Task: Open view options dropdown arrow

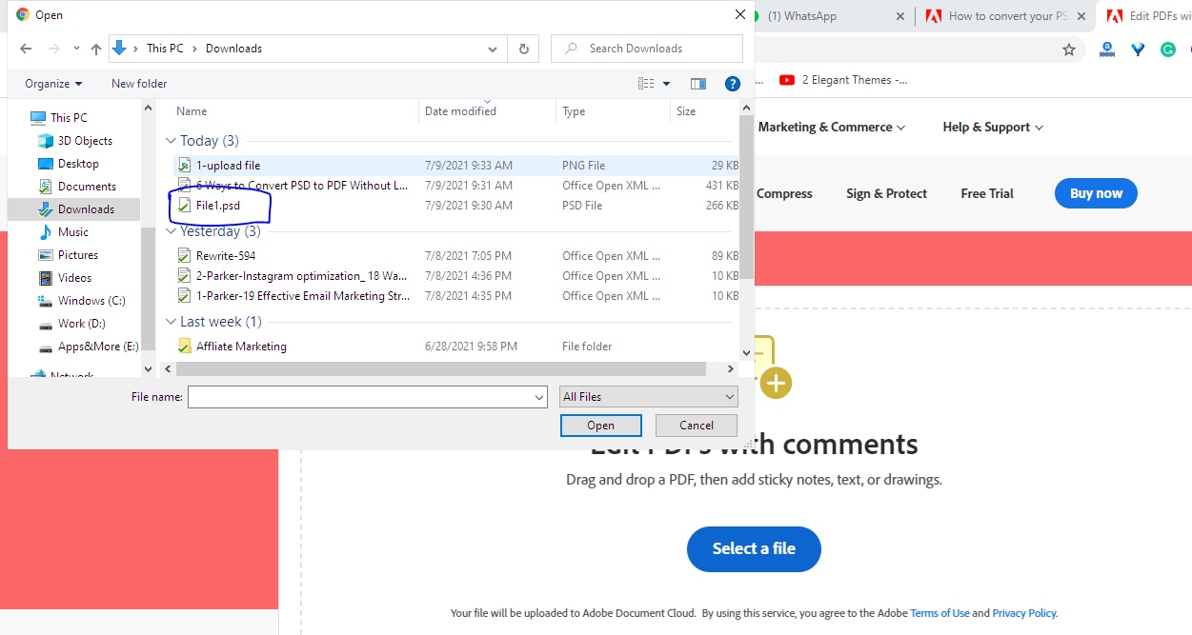Action: coord(666,84)
